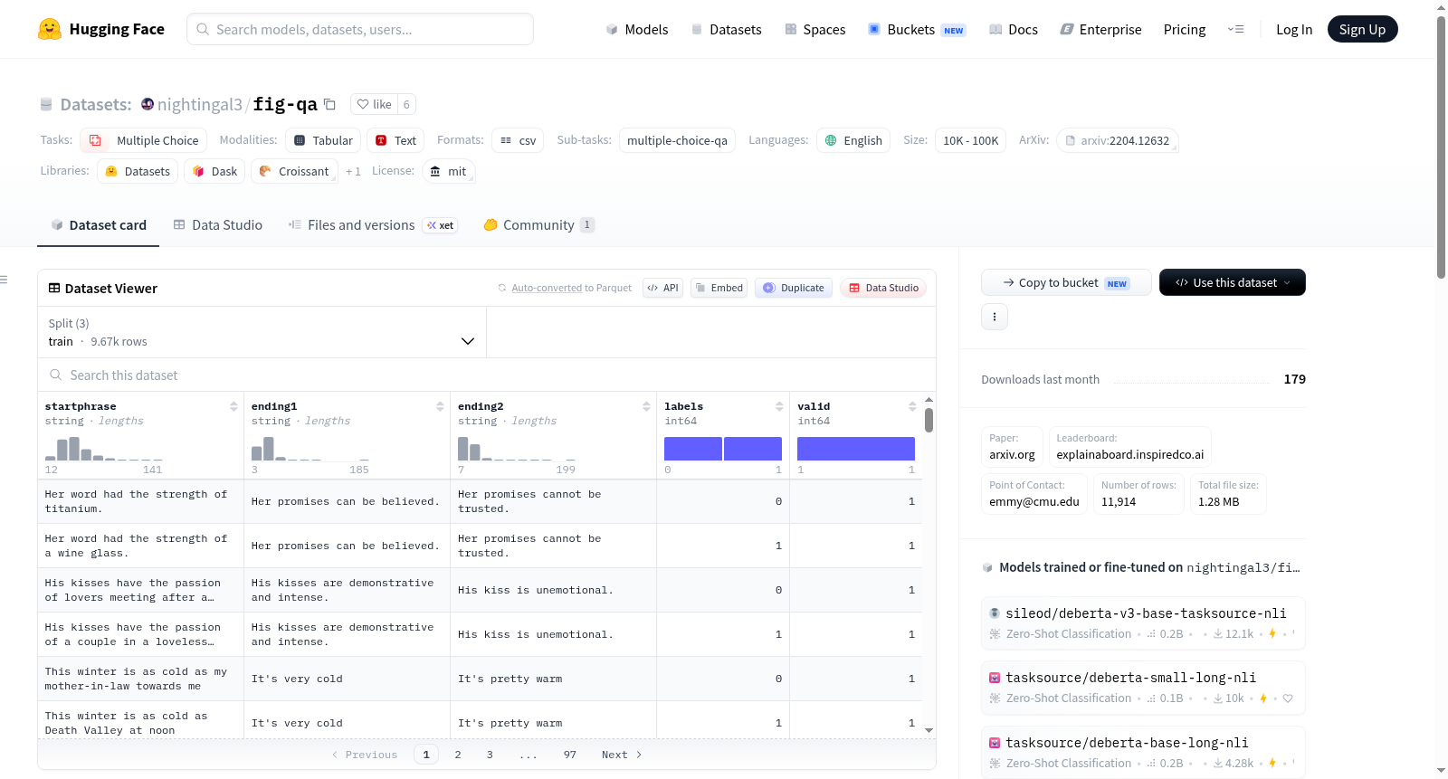Duplicate the dataset viewer
Viewport: 1448px width, 779px height.
click(794, 288)
